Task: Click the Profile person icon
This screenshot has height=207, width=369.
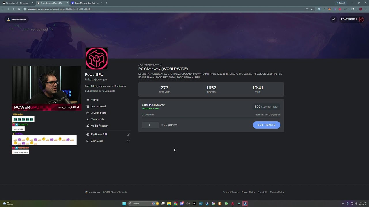Action: (x=88, y=100)
